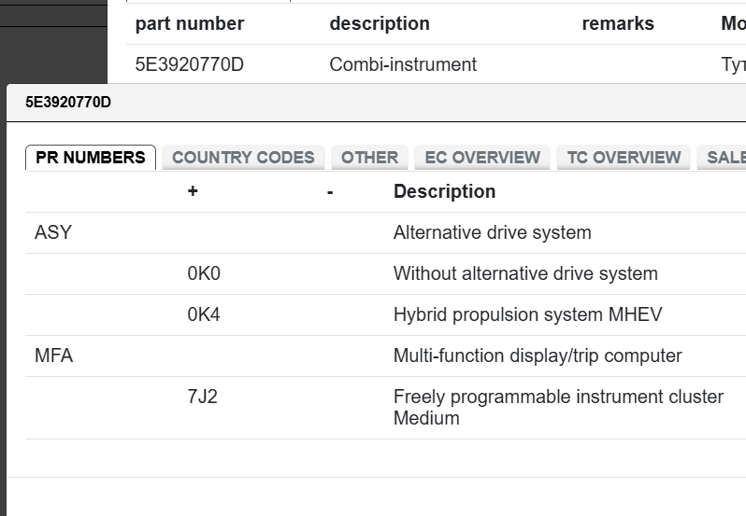This screenshot has height=516, width=746.
Task: Click the Description header in PR table
Action: click(x=444, y=191)
